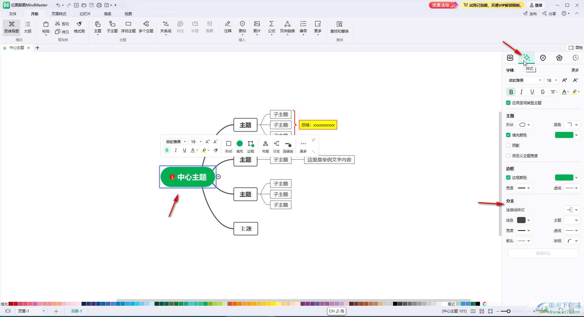Click the Layout (布局) icon in floating toolbar
This screenshot has height=317, width=584.
[x=265, y=146]
